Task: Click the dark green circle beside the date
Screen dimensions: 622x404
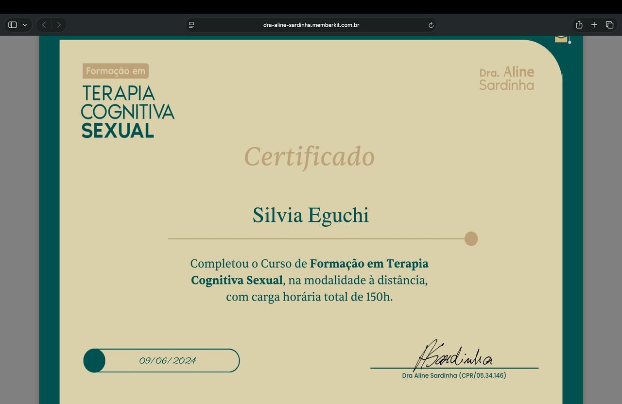Action: click(x=94, y=360)
